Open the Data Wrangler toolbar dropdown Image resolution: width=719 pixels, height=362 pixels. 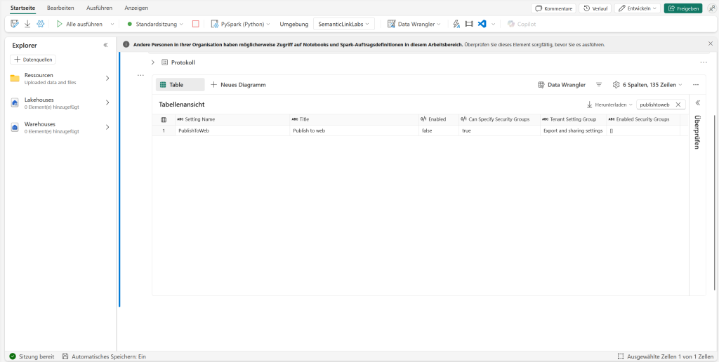tap(414, 24)
